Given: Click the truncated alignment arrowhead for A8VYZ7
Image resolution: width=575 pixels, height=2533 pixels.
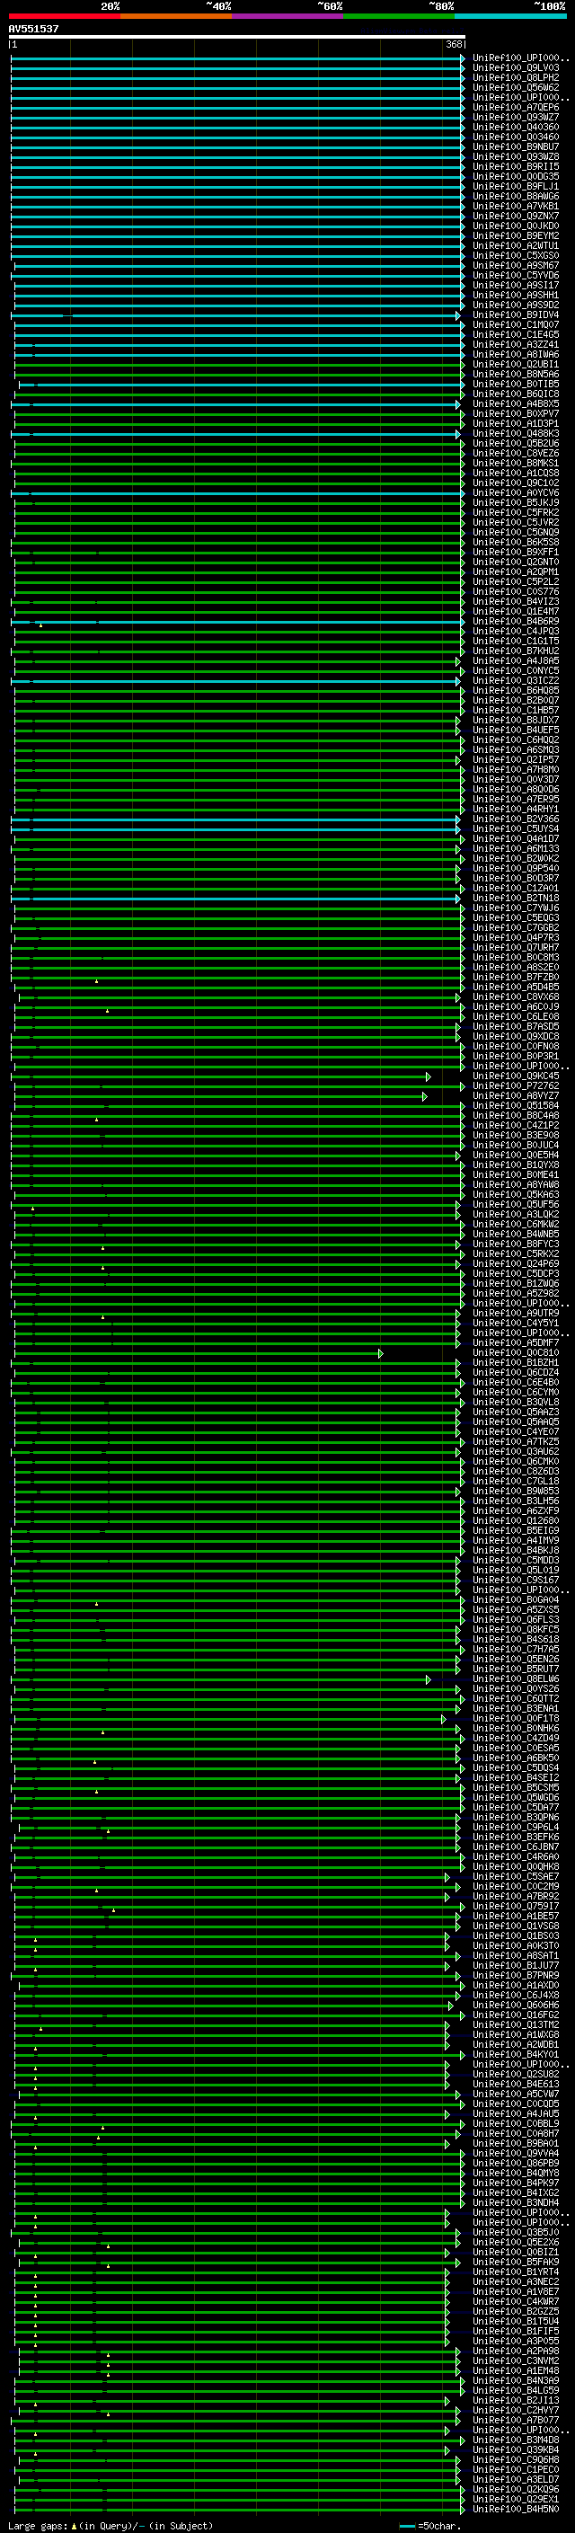Looking at the screenshot, I should click(425, 1096).
